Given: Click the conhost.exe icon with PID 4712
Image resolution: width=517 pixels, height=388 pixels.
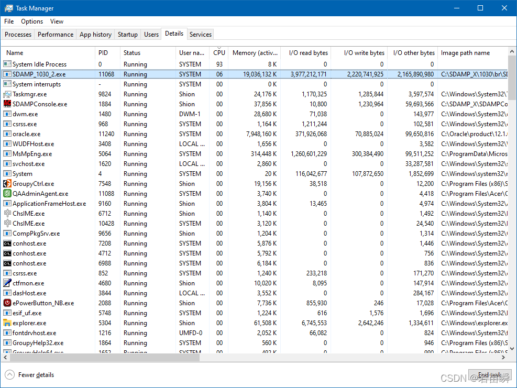Looking at the screenshot, I should pos(7,253).
